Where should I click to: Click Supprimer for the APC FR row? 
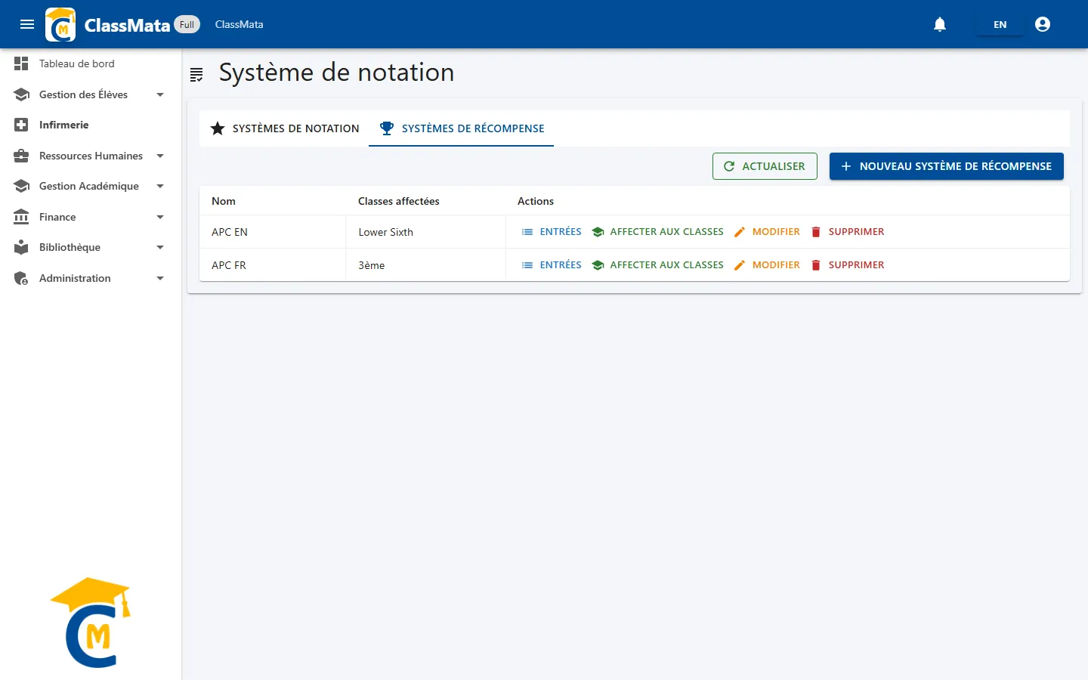tap(847, 265)
